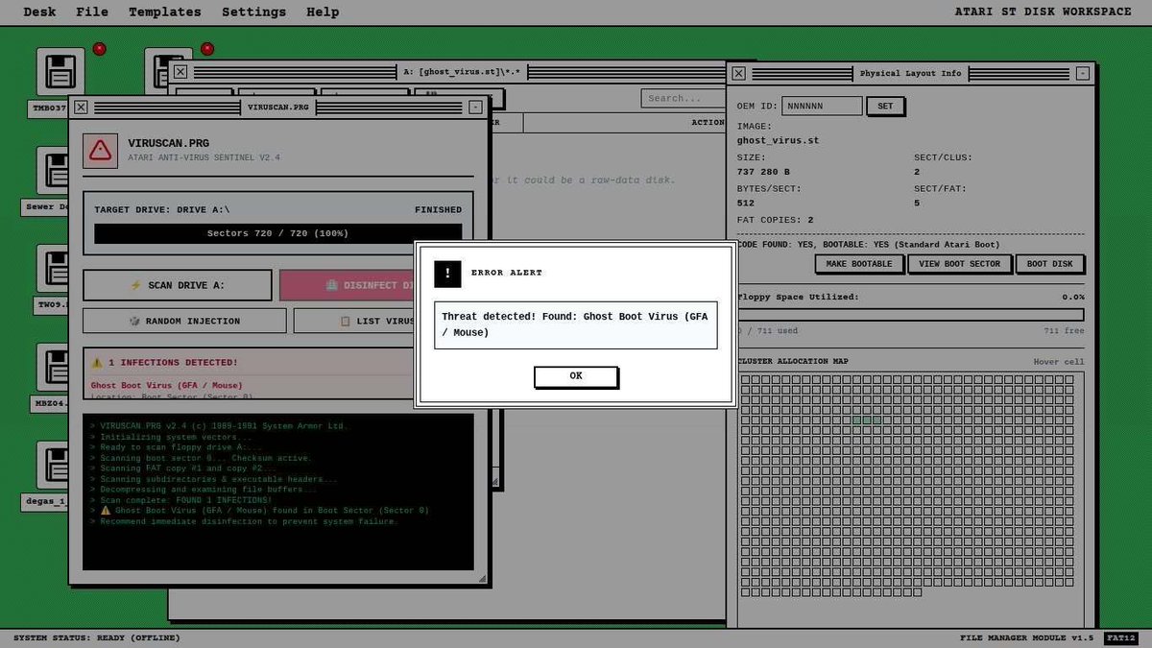Click the A: [ghost_virus.st]\*.* title bar
Viewport: 1152px width, 648px height.
tap(462, 71)
